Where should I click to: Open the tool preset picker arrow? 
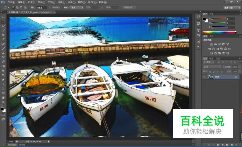[x=9, y=7]
